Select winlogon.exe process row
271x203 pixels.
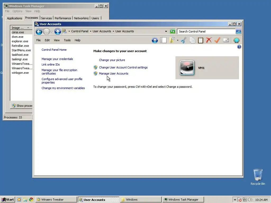[x=21, y=73]
